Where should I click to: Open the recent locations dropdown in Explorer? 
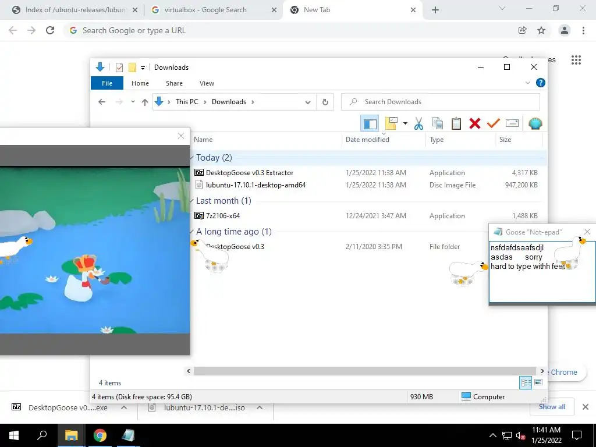[x=133, y=101]
